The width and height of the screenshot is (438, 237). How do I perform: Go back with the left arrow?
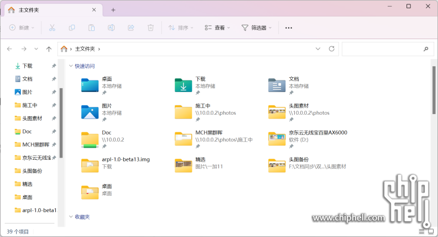coord(9,49)
